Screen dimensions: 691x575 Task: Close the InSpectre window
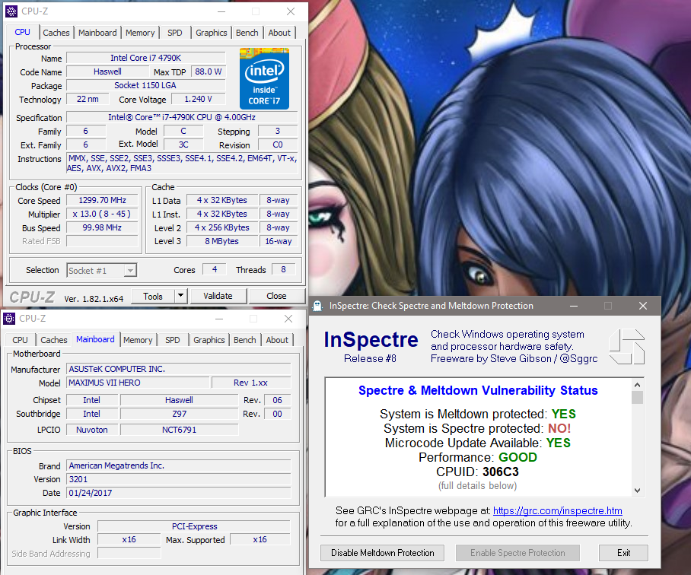[x=643, y=306]
